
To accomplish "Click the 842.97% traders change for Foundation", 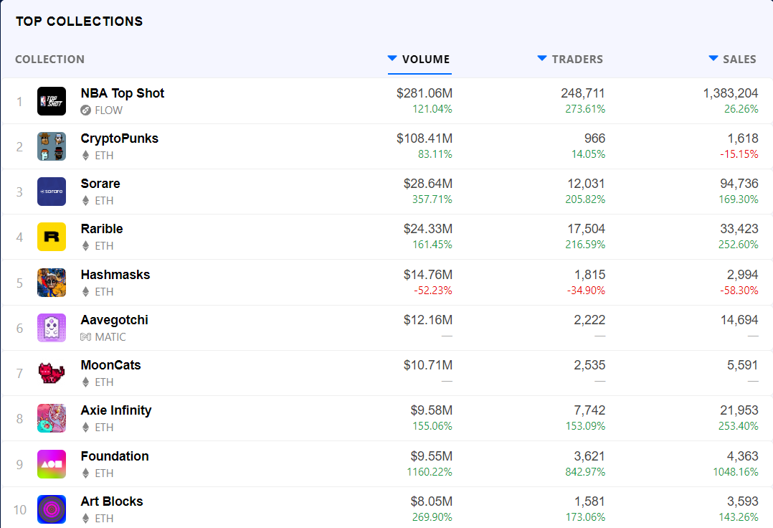I will [585, 472].
